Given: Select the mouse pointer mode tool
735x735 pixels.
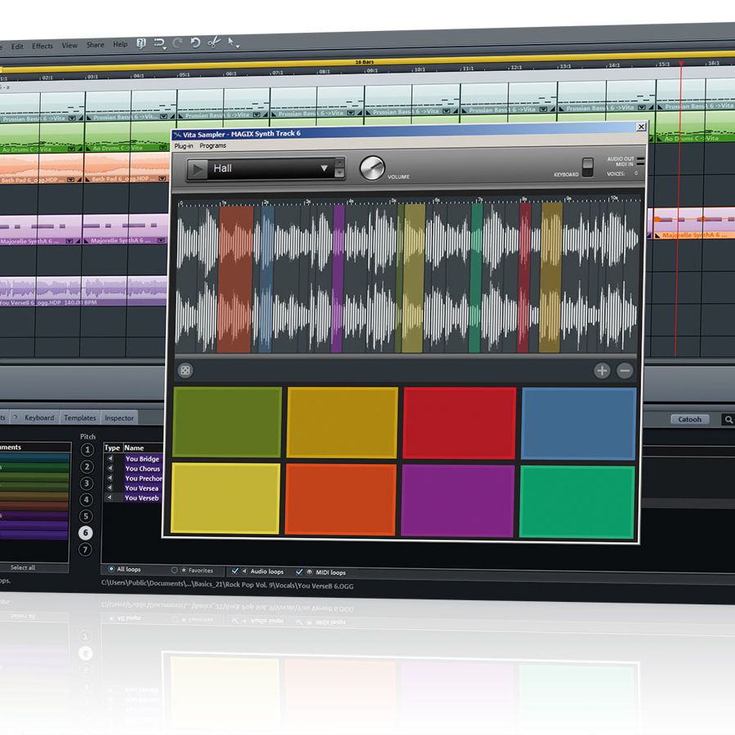Looking at the screenshot, I should coord(233,42).
